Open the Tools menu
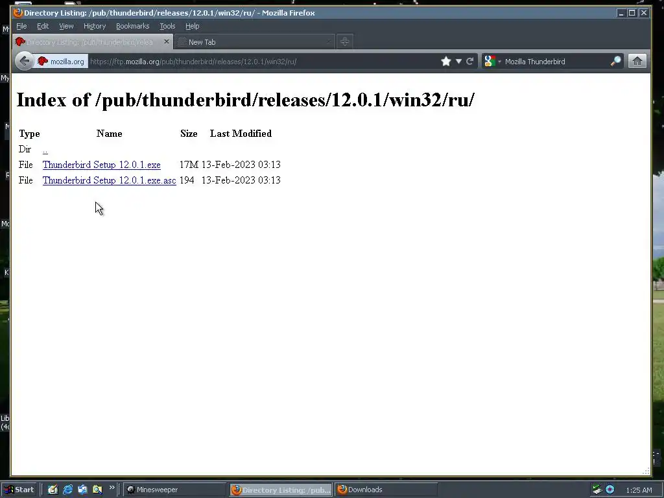The width and height of the screenshot is (664, 498). point(167,26)
